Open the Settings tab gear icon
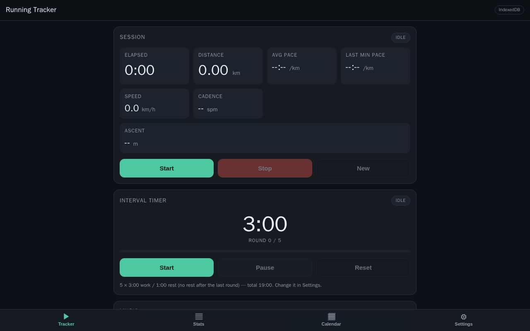 [464, 317]
